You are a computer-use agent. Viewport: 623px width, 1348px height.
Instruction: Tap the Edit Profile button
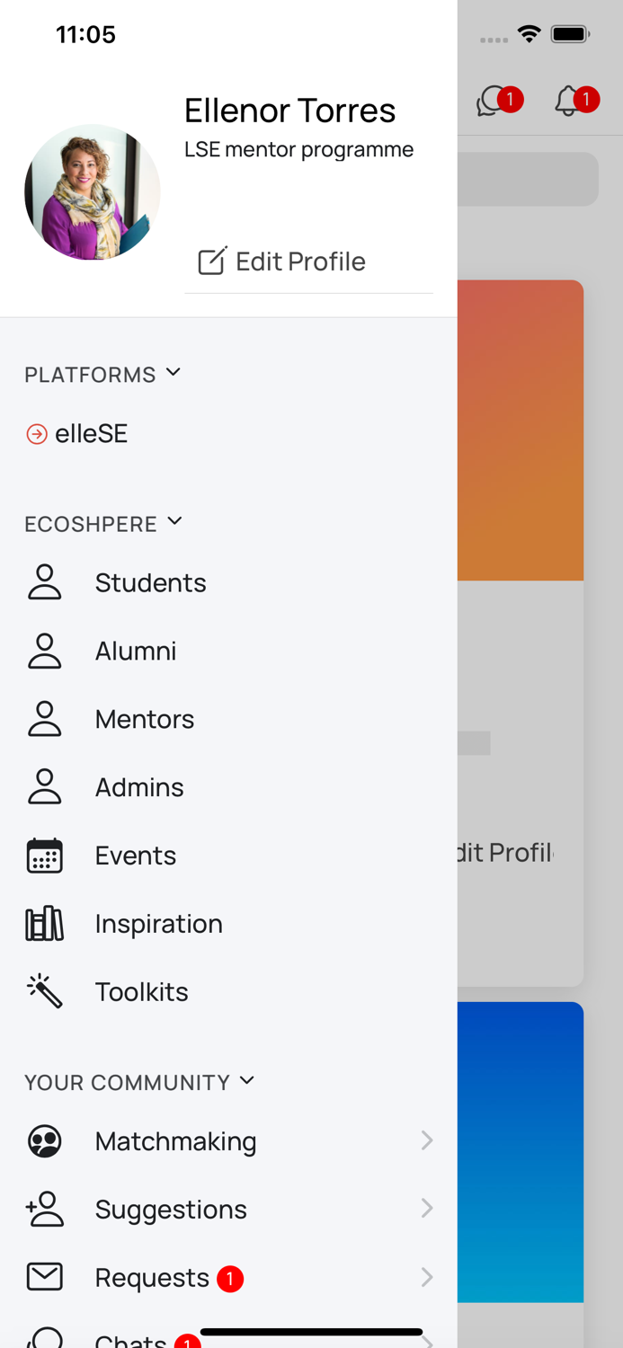pos(282,262)
